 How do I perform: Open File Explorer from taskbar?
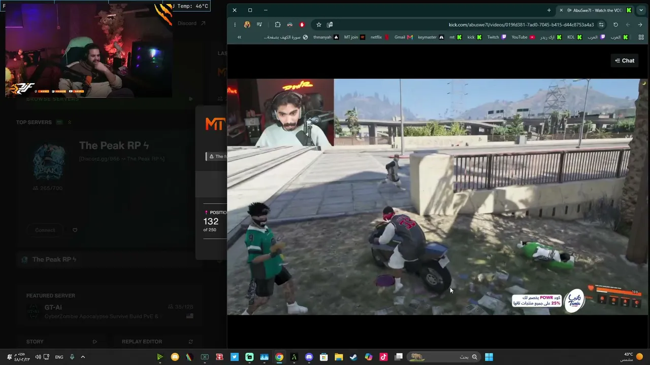[339, 357]
